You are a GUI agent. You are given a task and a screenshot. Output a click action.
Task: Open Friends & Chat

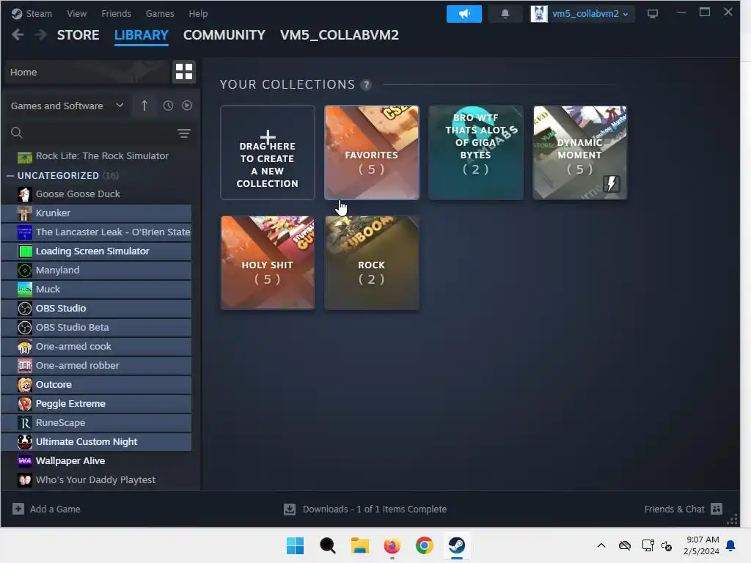[675, 509]
